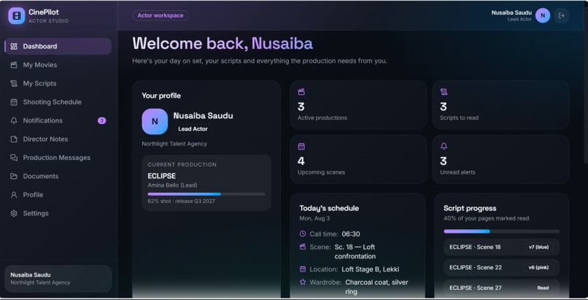The image size is (588, 300).
Task: Click the calendar icon beside Location
Action: [x=303, y=269]
